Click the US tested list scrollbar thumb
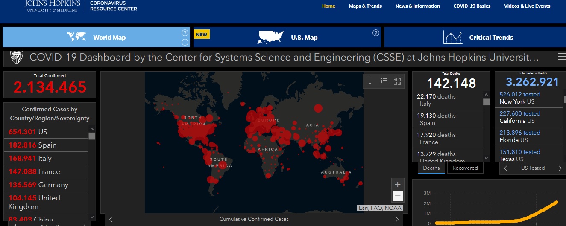The height and width of the screenshot is (226, 566). [x=564, y=99]
